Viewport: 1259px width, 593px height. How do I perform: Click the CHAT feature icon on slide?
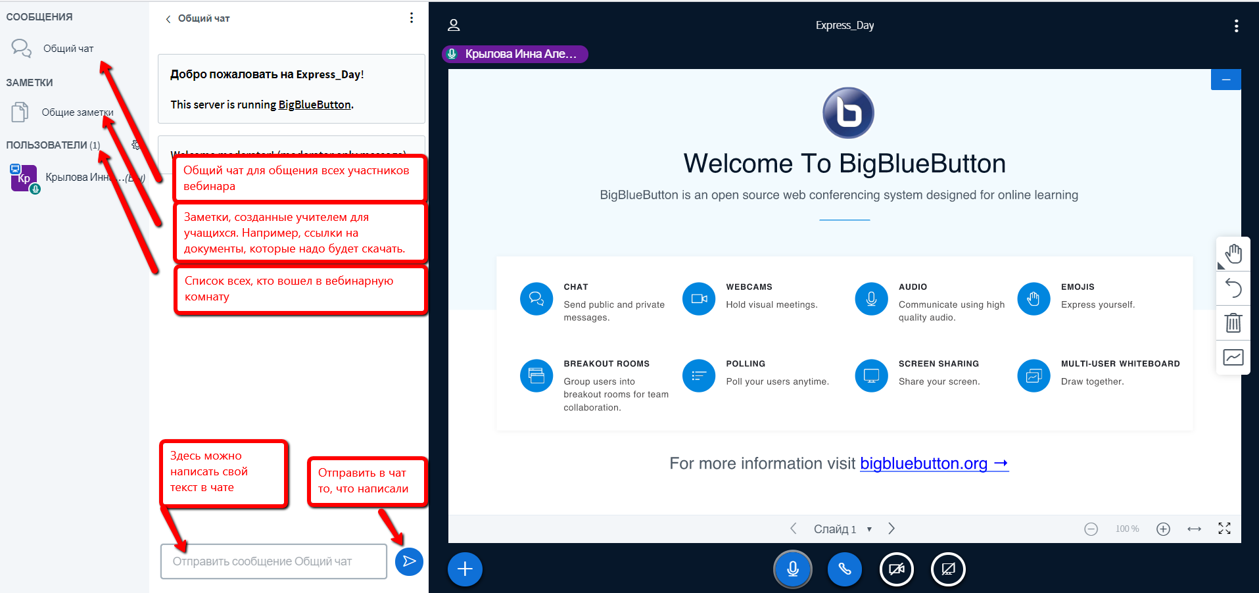pos(536,299)
